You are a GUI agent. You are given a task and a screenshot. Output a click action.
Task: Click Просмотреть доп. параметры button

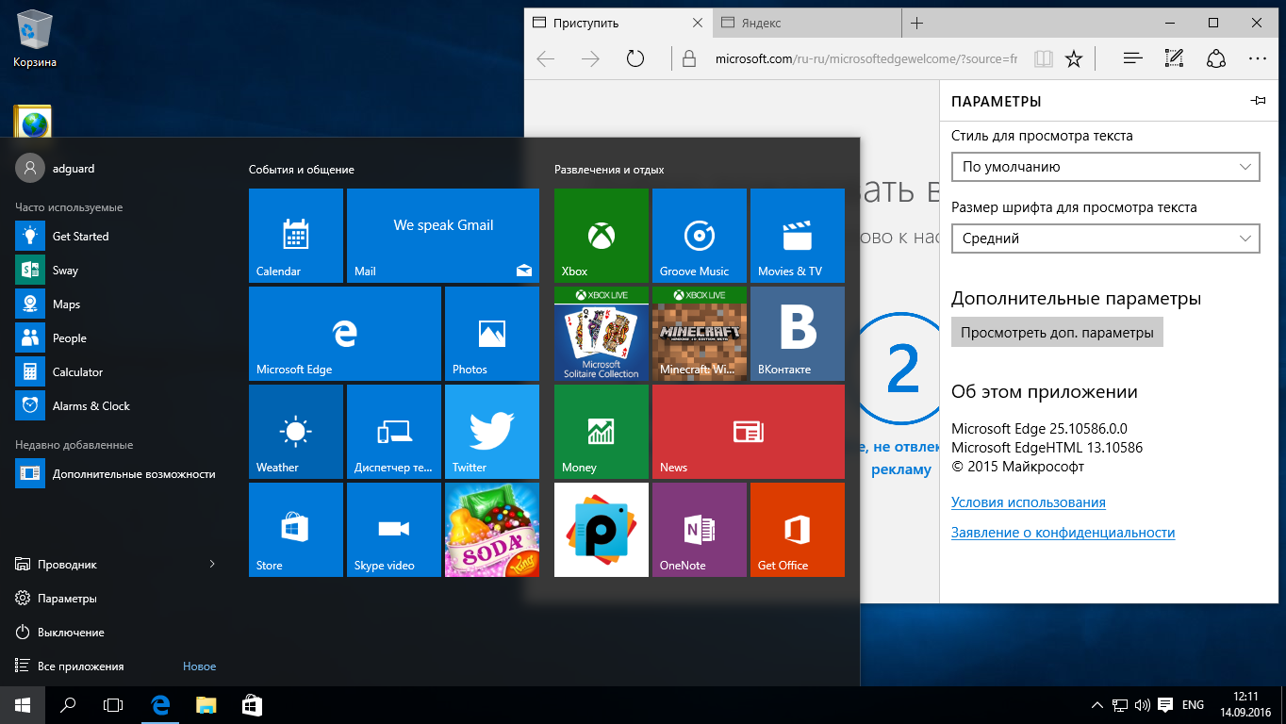(1057, 333)
